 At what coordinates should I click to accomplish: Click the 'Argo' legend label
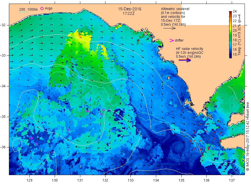(x=49, y=8)
